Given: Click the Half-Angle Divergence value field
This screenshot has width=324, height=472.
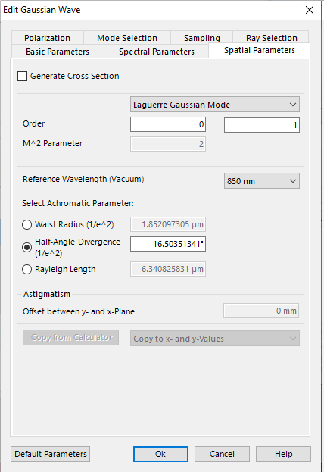Looking at the screenshot, I should point(168,244).
